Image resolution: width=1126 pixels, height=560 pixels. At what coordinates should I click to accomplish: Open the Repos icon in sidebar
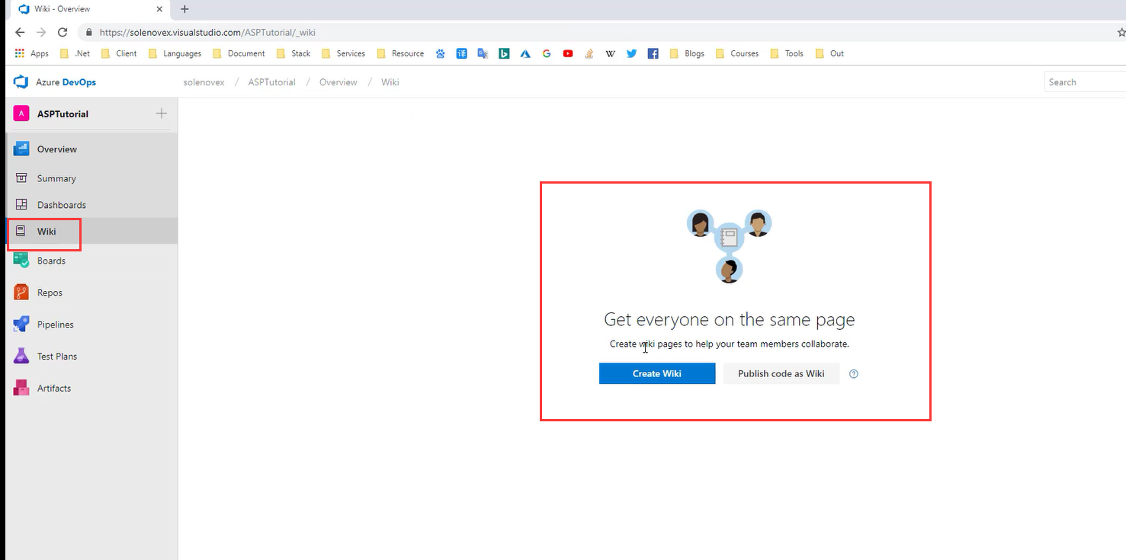tap(21, 293)
